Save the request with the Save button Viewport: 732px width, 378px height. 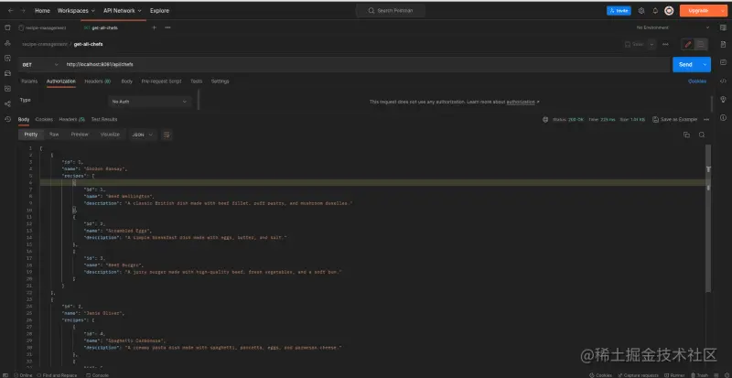634,44
